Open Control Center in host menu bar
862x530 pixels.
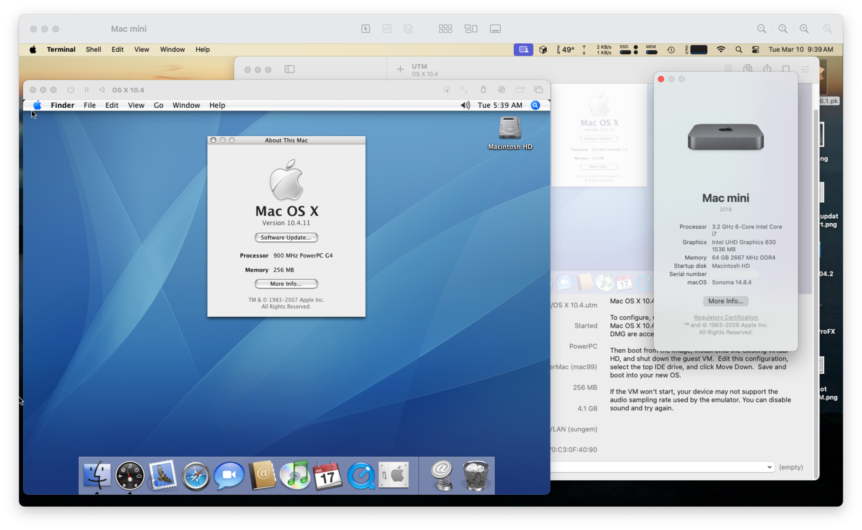pyautogui.click(x=755, y=49)
